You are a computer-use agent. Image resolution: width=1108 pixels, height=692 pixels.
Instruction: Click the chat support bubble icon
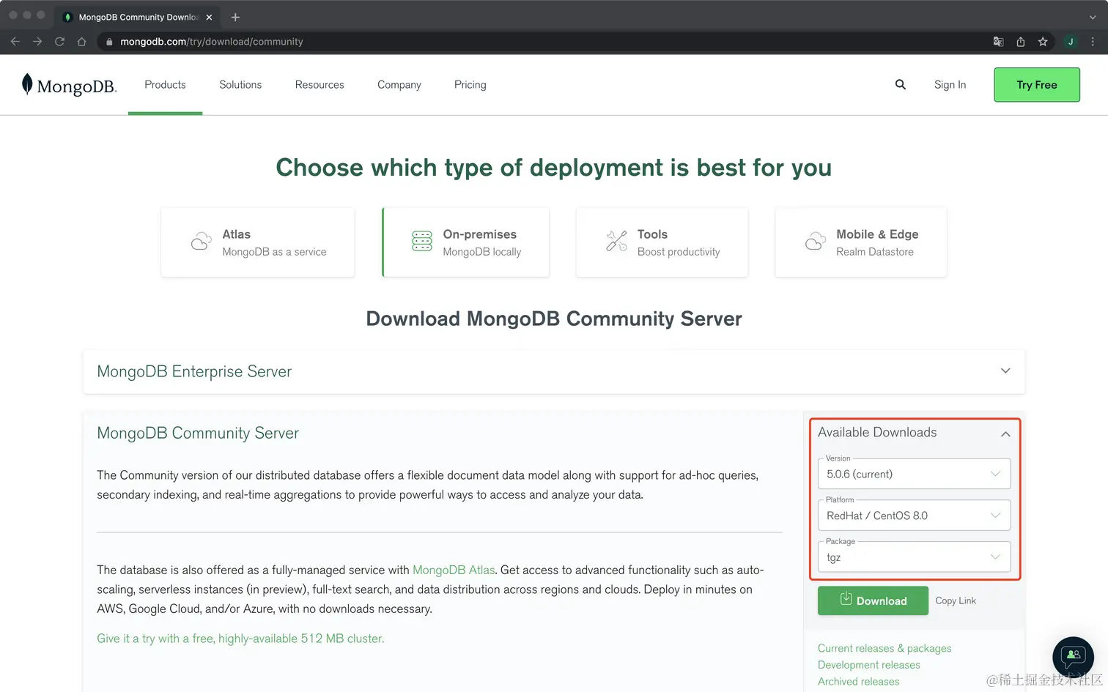[x=1073, y=655]
